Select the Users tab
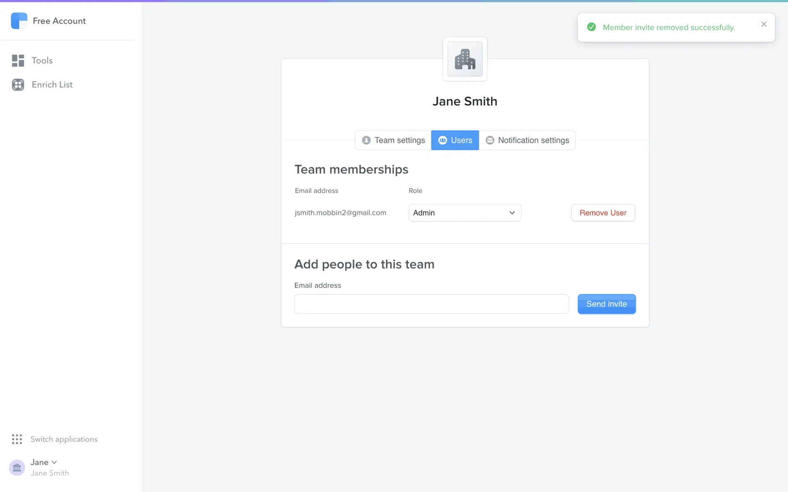The image size is (788, 492). 455,140
